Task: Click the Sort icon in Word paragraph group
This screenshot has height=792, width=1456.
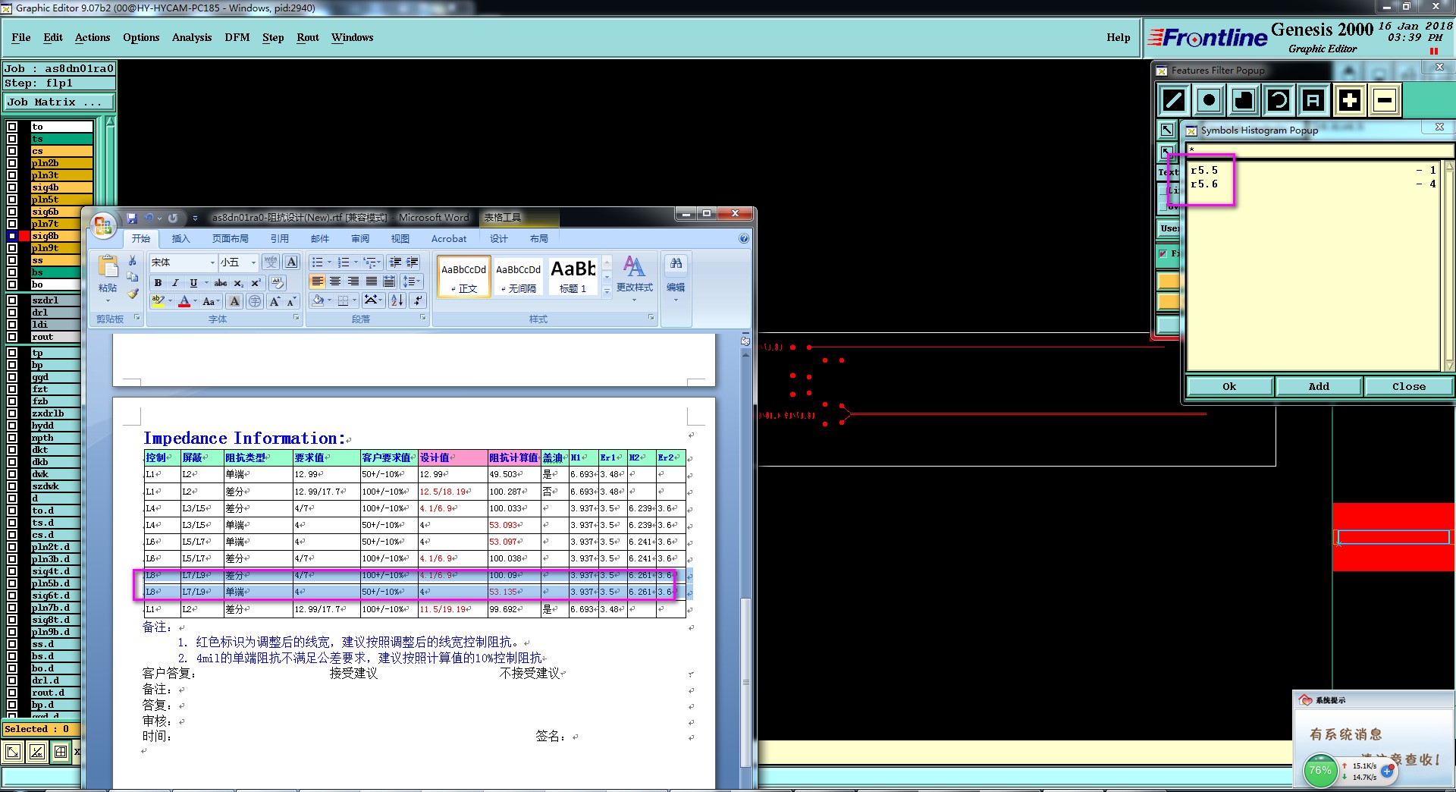Action: pos(397,300)
